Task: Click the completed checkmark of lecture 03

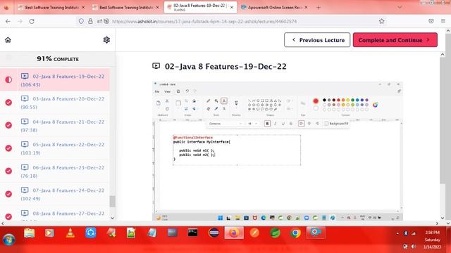Action: pyautogui.click(x=8, y=103)
